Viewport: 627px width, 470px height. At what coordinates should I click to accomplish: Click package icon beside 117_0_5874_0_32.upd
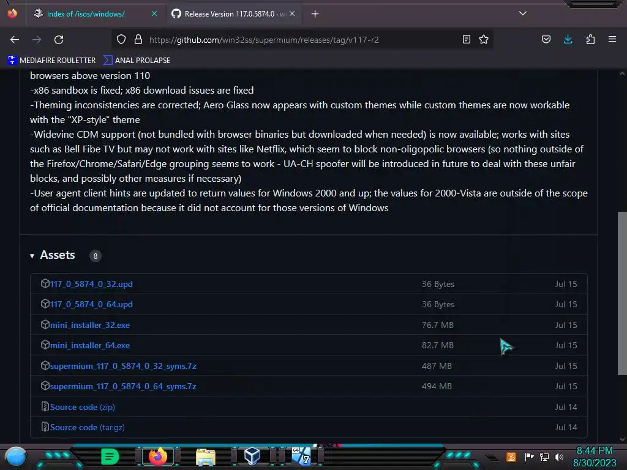point(45,283)
